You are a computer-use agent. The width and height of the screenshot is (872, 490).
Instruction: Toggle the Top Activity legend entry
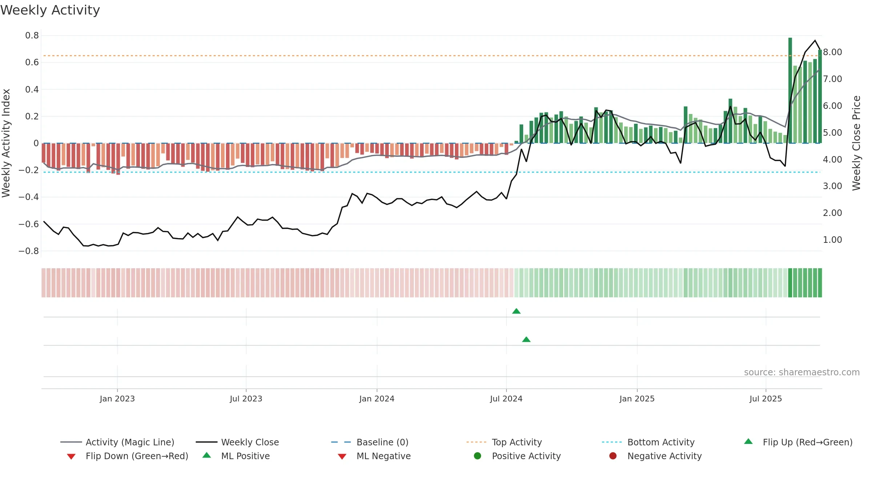point(504,442)
